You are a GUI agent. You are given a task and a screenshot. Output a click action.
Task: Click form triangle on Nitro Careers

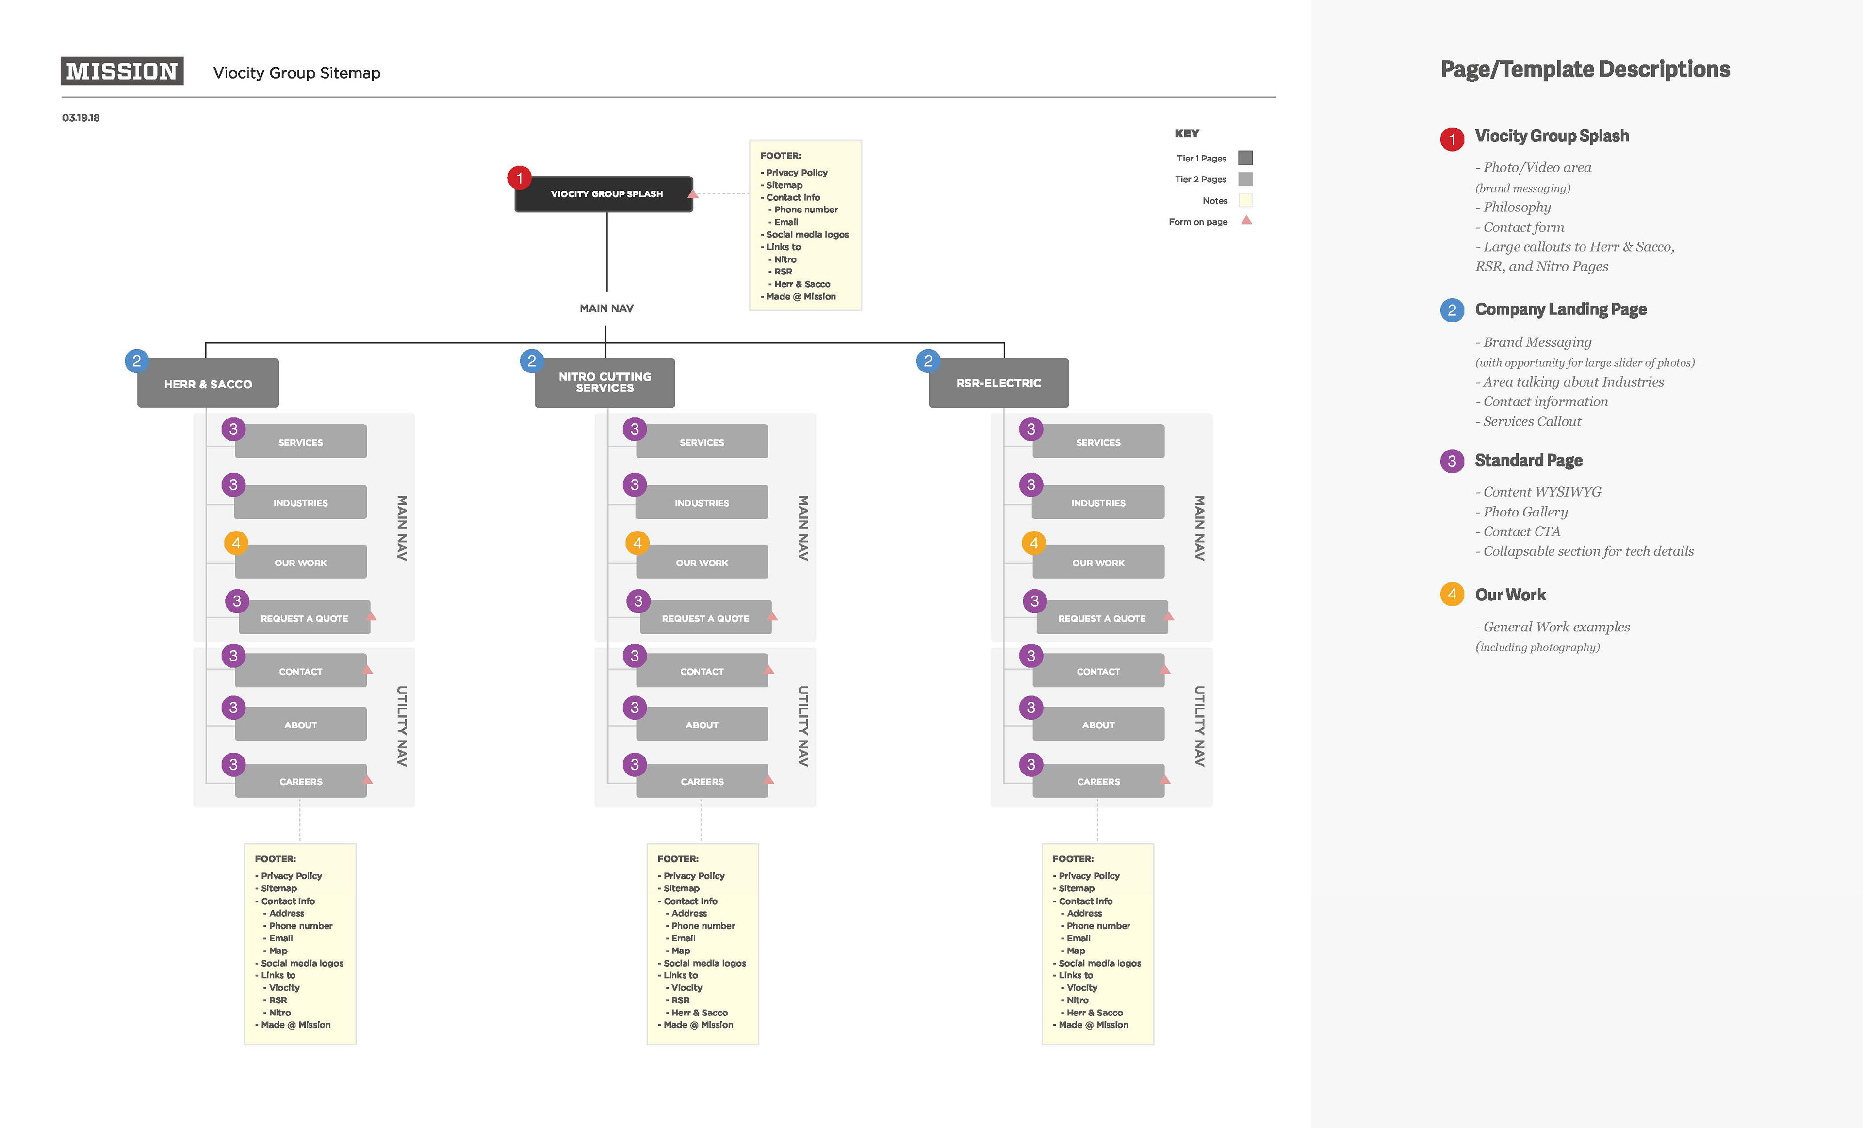click(x=768, y=779)
